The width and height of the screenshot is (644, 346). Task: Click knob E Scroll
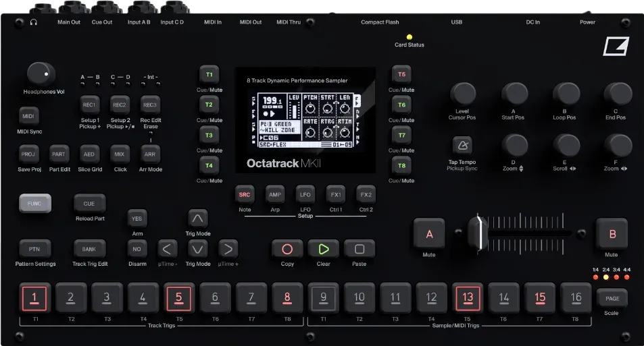coord(566,146)
